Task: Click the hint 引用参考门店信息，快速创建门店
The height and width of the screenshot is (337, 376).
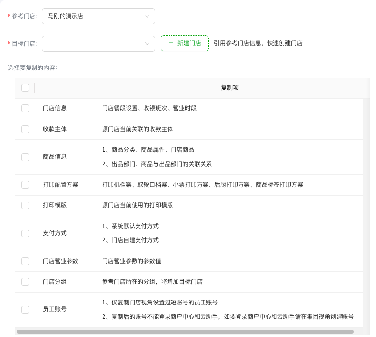Action: pyautogui.click(x=258, y=43)
